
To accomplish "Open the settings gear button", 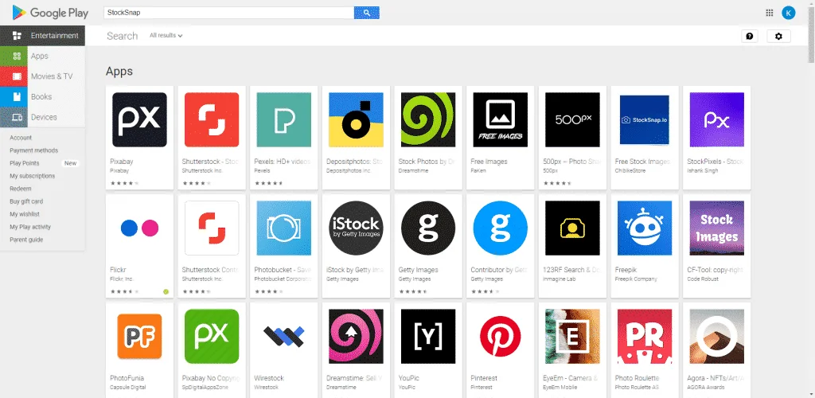I will coord(778,36).
